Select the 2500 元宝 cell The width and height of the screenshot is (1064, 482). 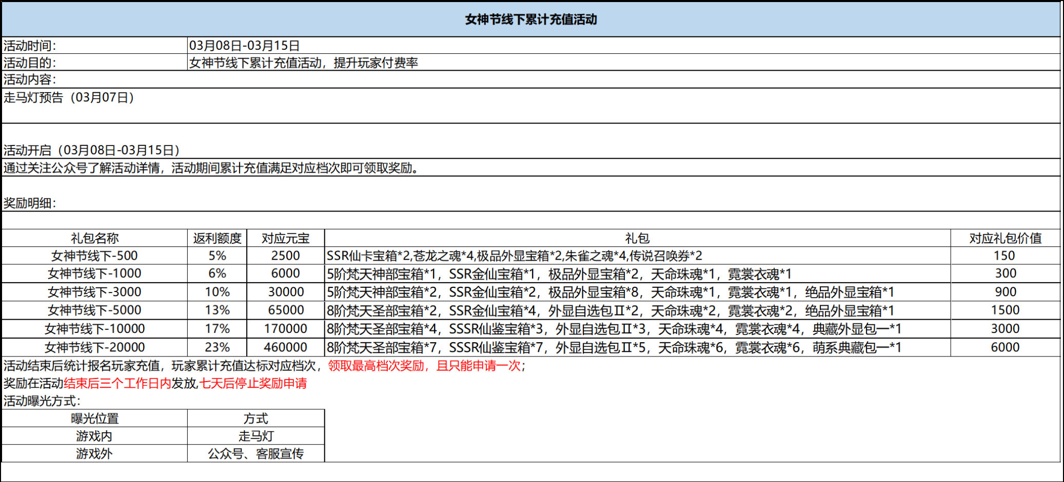click(286, 256)
